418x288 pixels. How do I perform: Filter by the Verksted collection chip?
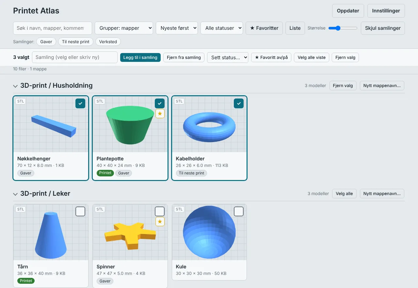[108, 42]
